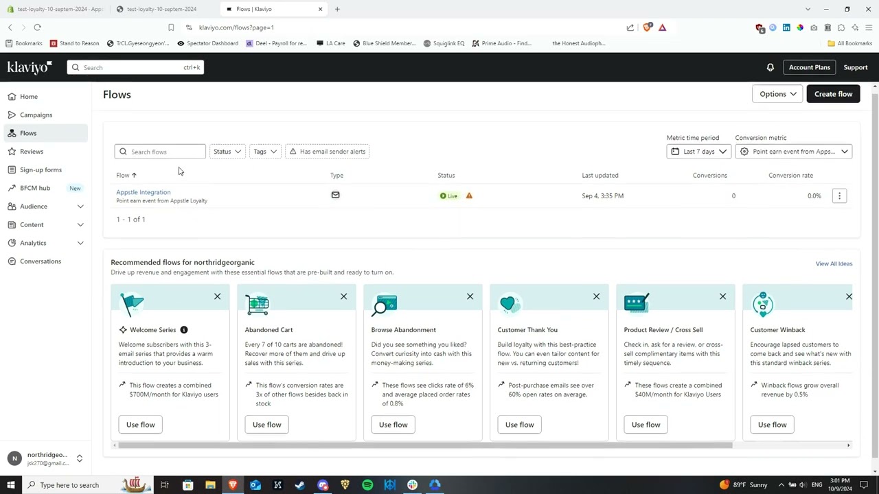Open Spectator Dashboard bookmark
Screen dimensions: 879x494
tap(207, 43)
